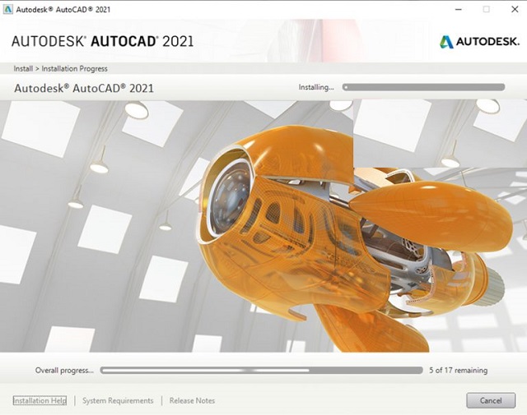527x415 pixels.
Task: Click the Installing progress bar
Action: tap(423, 87)
